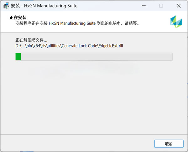Image resolution: width=188 pixels, height=152 pixels.
Task: Click the 安装程序正在安装 description line
Action: [x=77, y=23]
